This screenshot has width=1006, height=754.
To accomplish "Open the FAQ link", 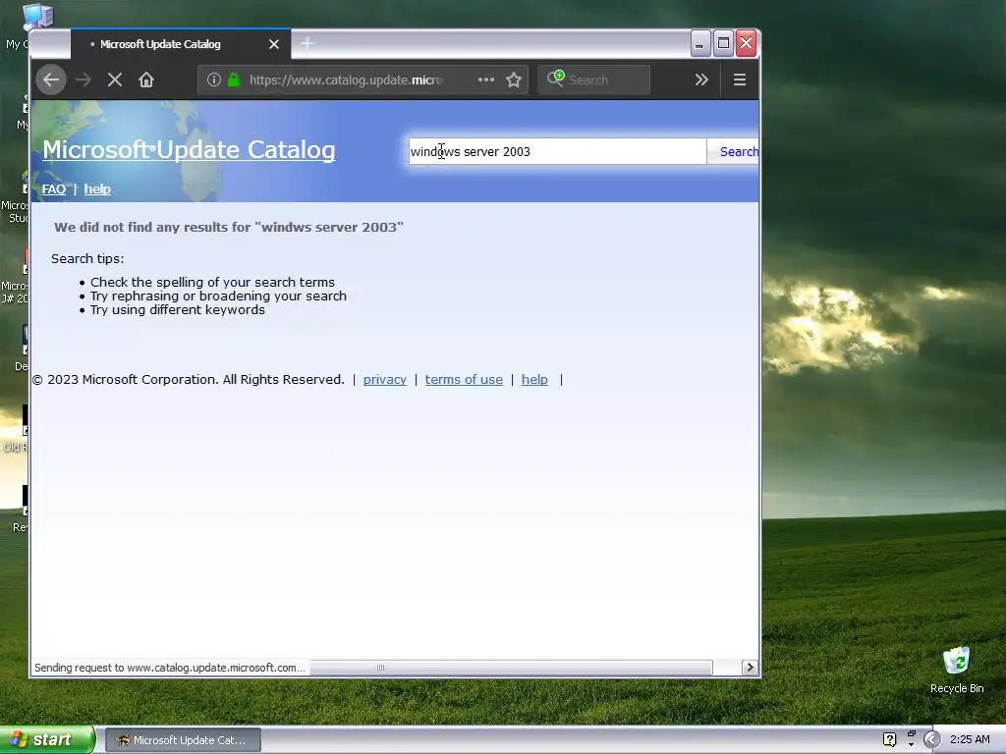I will [54, 189].
